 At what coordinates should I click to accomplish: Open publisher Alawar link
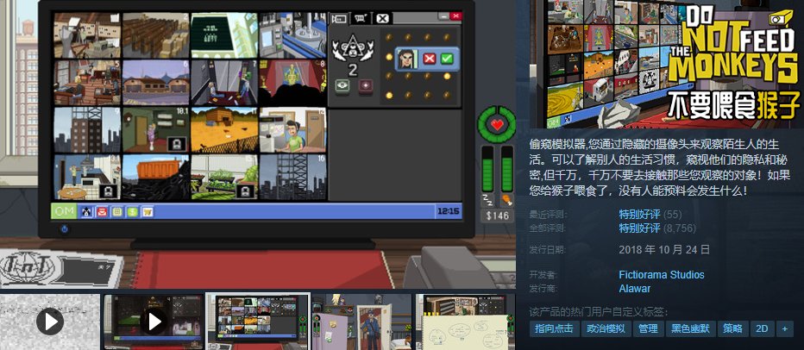(x=634, y=289)
